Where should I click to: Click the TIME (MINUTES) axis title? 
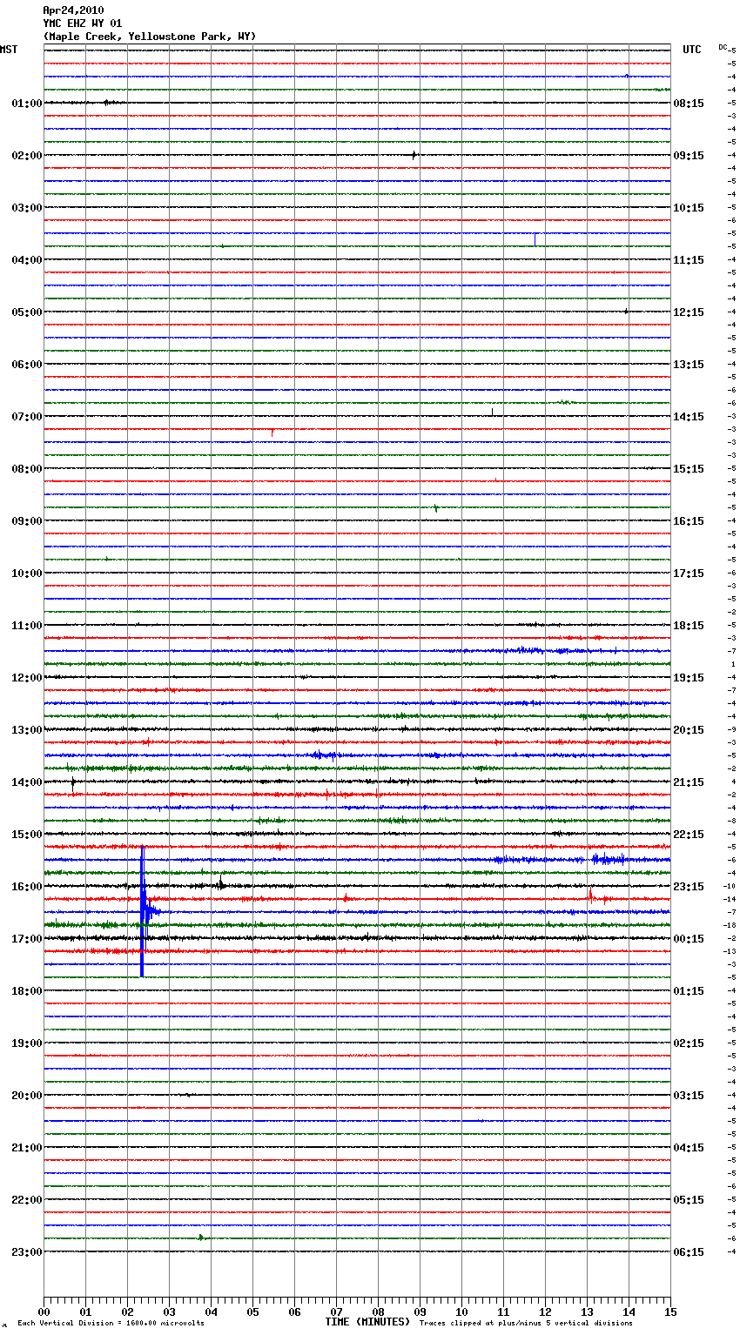367,1322
